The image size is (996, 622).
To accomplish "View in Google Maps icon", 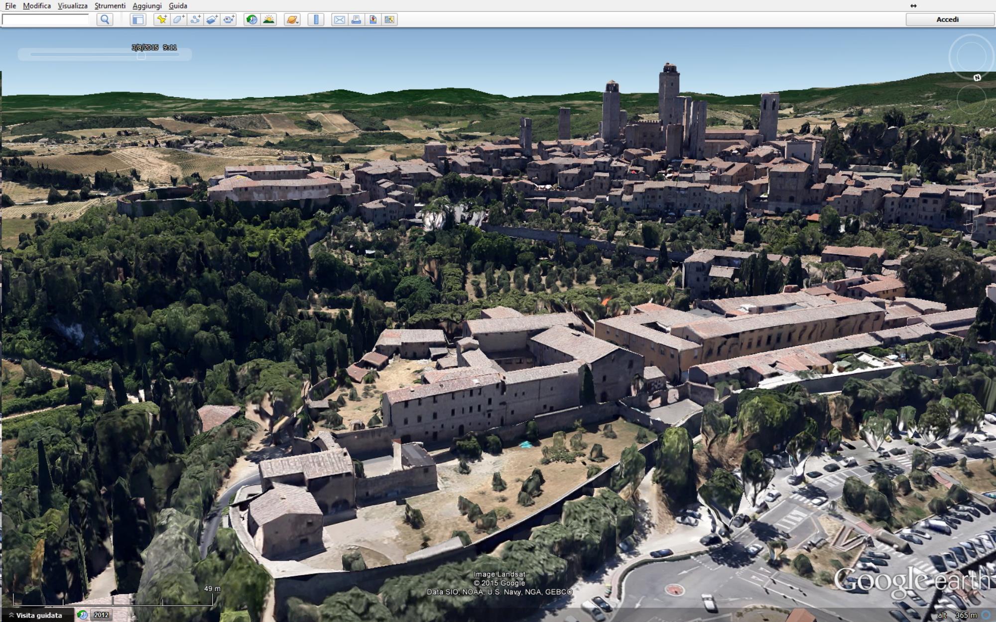I will click(x=373, y=19).
